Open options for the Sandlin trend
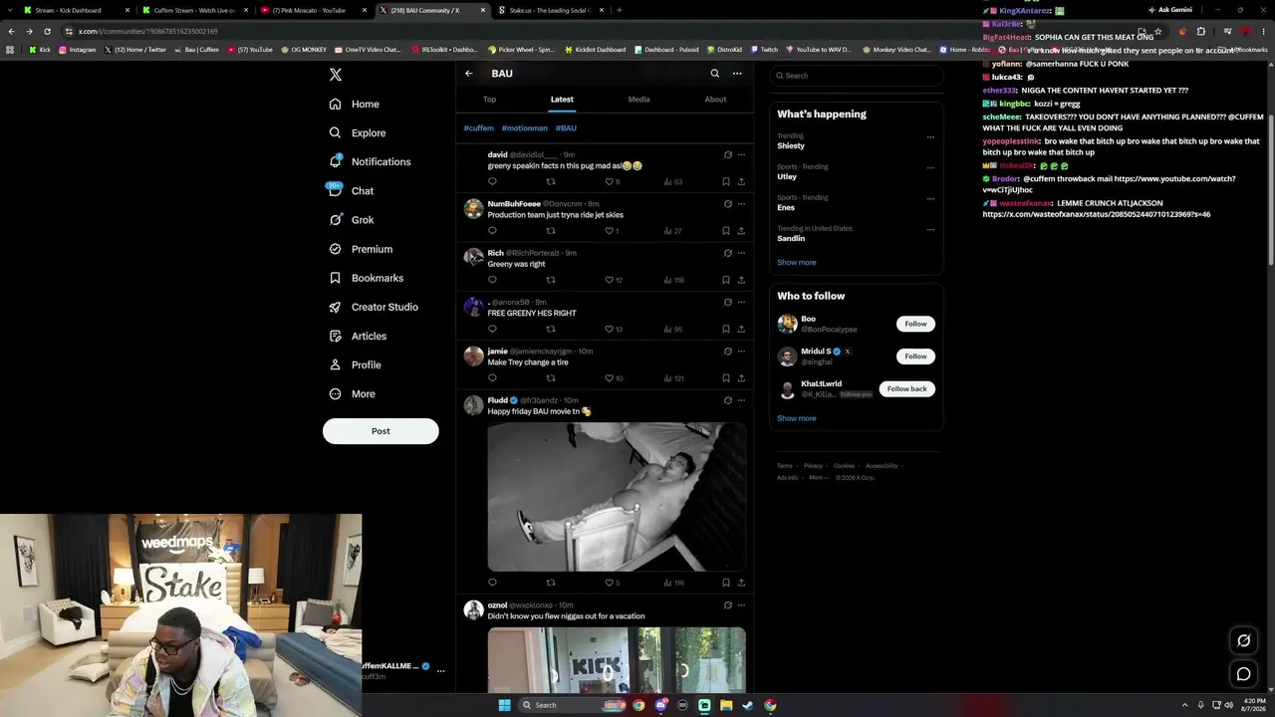 tap(930, 229)
